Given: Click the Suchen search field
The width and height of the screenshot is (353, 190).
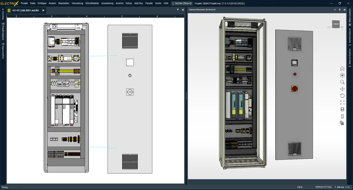Looking at the screenshot, I should [x=182, y=3].
